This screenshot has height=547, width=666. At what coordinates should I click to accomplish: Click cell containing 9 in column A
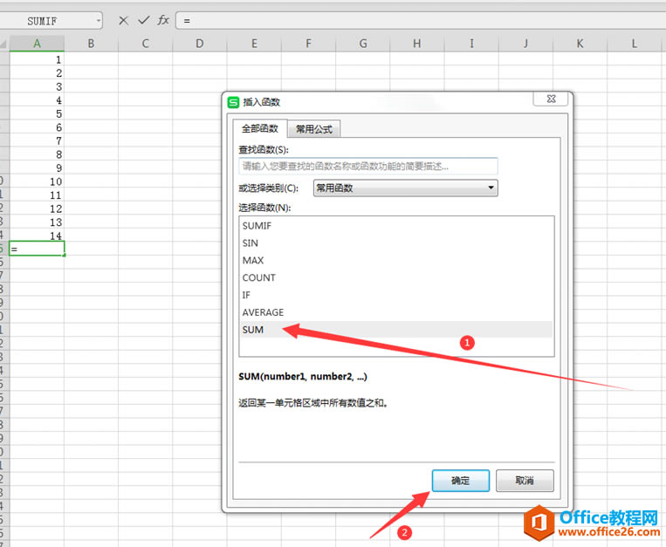point(37,168)
